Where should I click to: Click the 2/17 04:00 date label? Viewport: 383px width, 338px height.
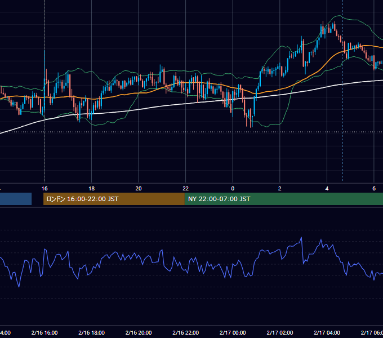pos(327,332)
